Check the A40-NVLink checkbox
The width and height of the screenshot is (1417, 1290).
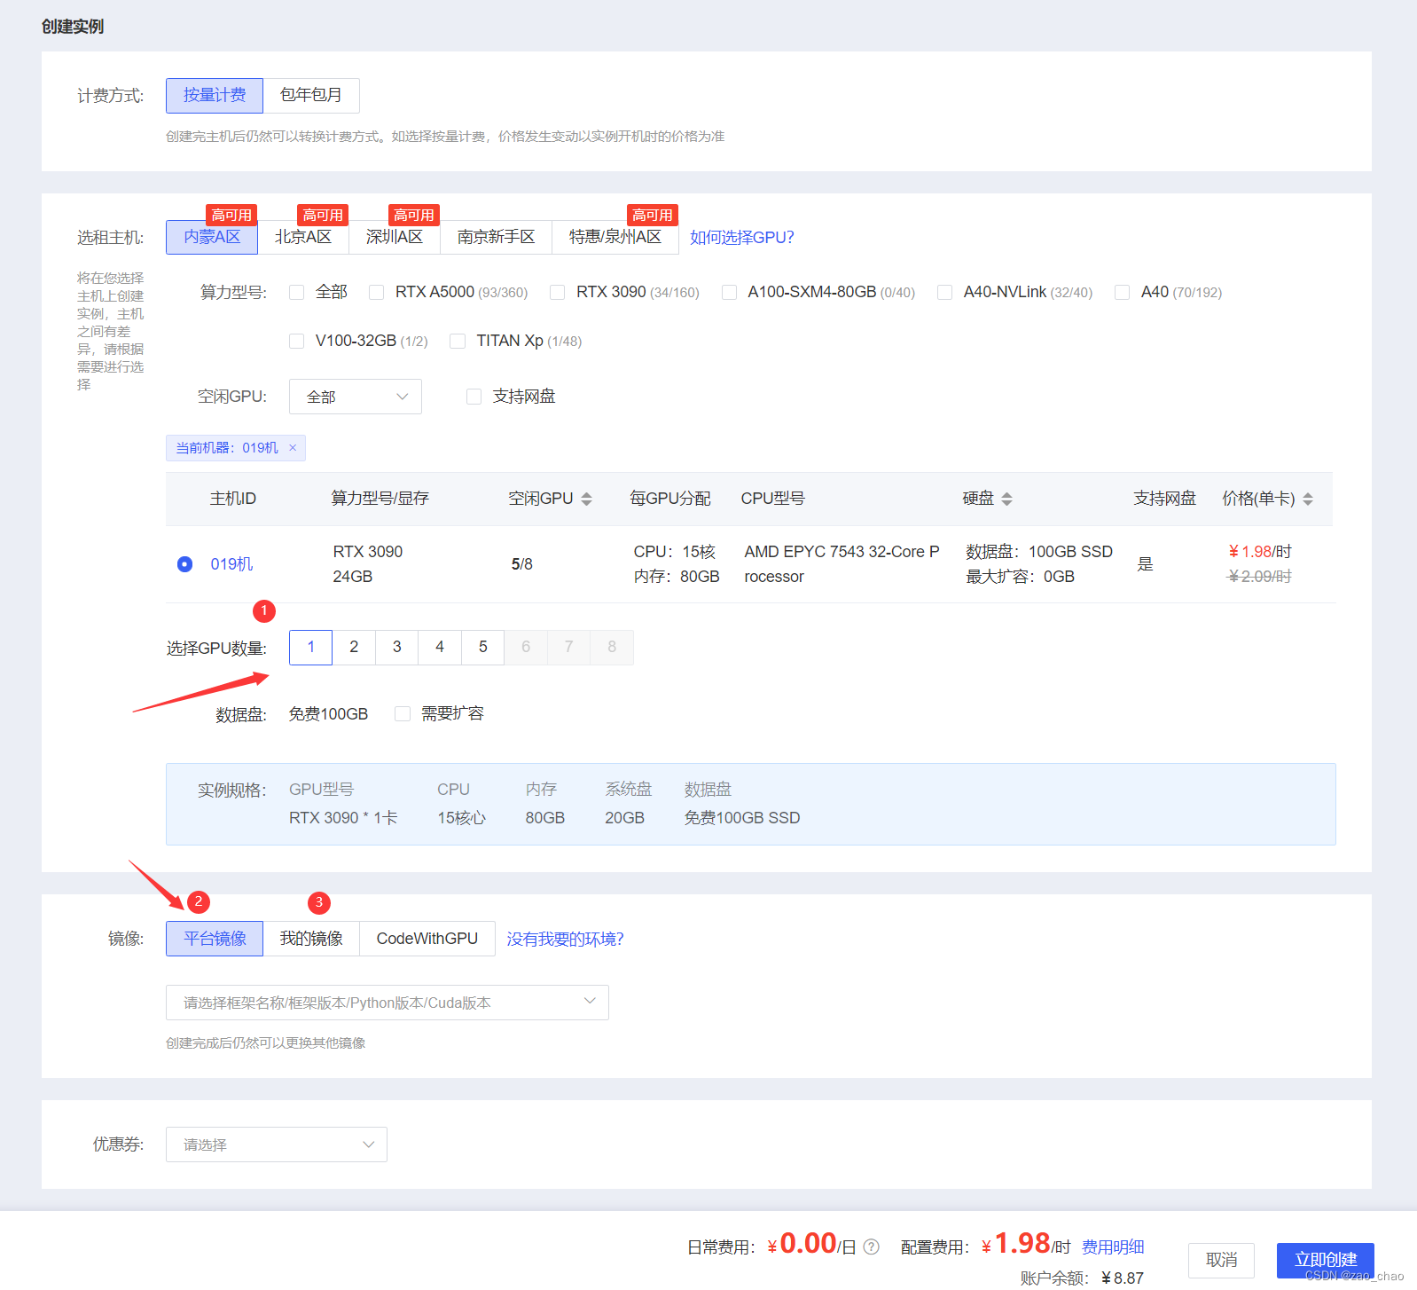point(945,293)
